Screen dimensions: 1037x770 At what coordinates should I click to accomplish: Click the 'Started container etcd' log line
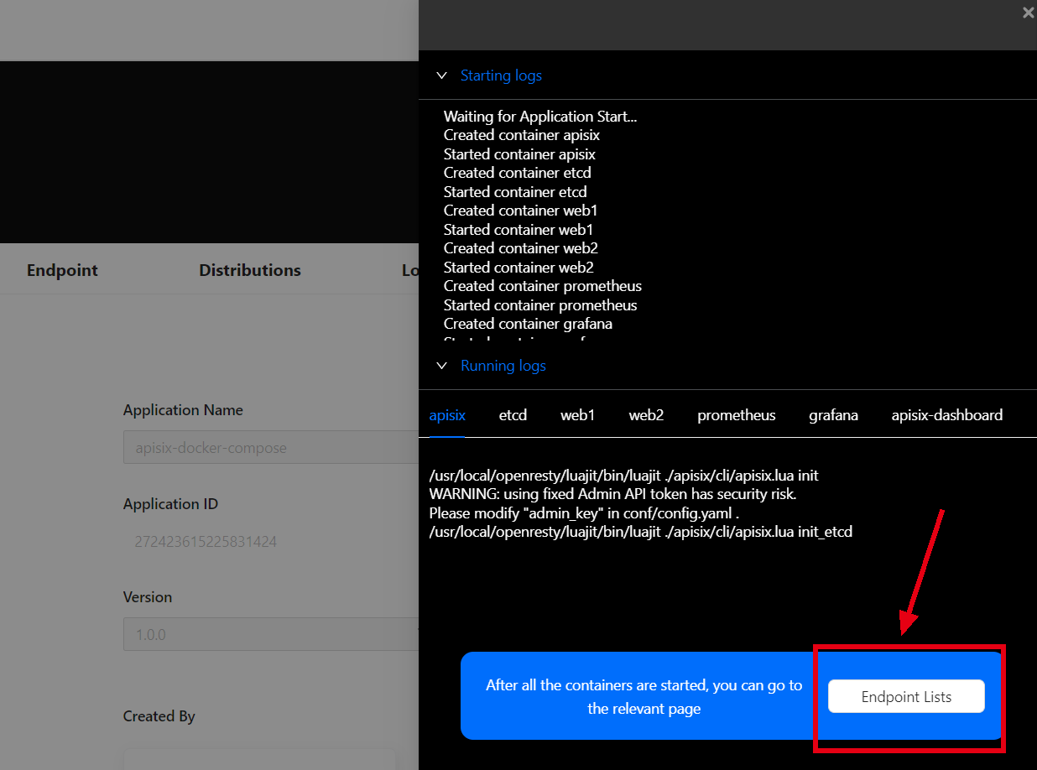tap(515, 192)
